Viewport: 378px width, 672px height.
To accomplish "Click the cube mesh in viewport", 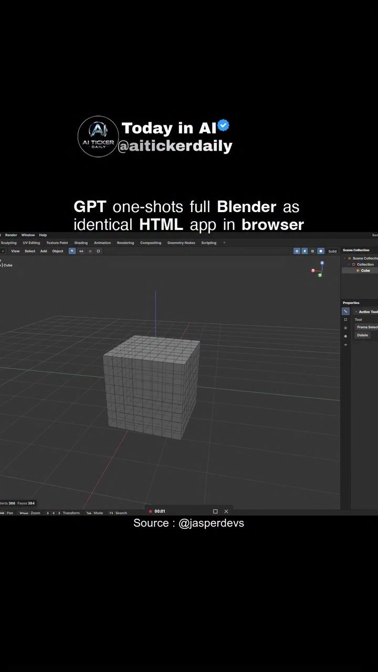I will coord(152,386).
